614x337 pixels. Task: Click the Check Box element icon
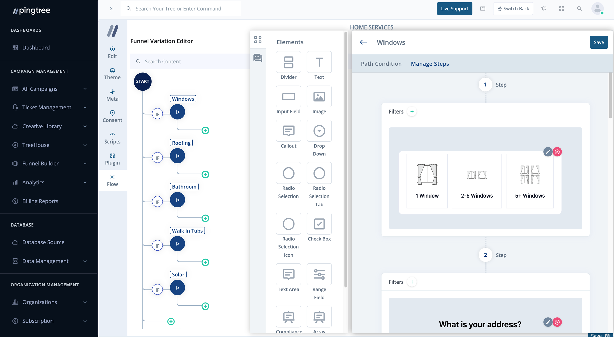319,224
